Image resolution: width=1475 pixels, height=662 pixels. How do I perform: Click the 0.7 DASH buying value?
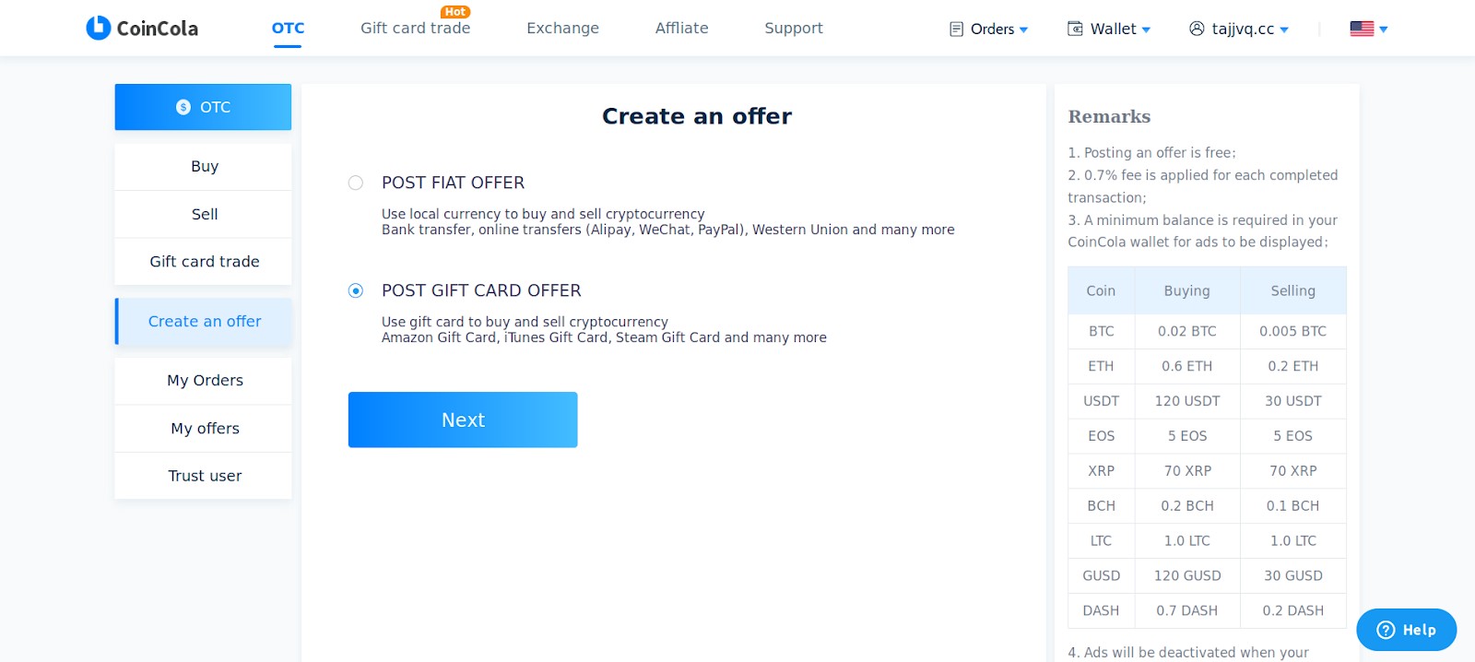tap(1187, 611)
